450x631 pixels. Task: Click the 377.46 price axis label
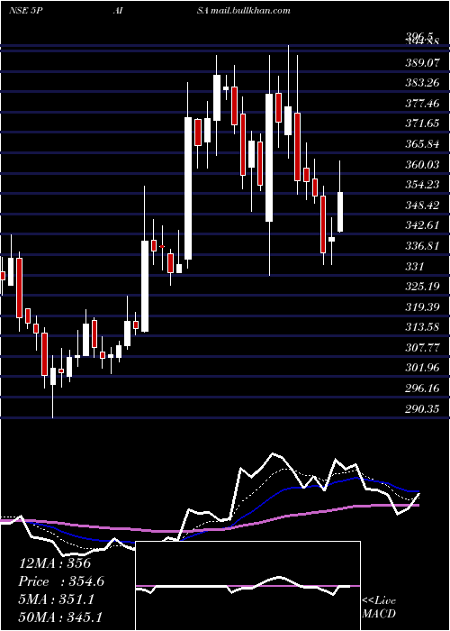(422, 104)
